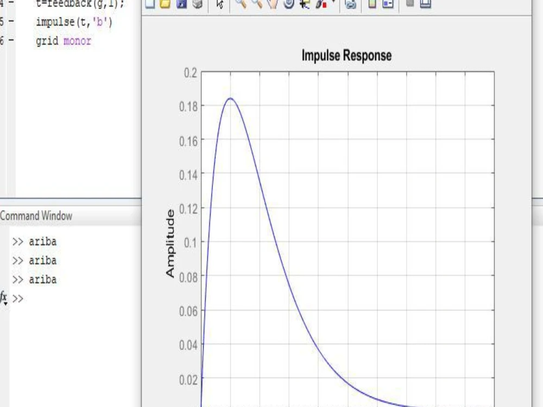543x407 pixels.
Task: Click the 0.06 y-axis tick label
Action: click(x=188, y=311)
